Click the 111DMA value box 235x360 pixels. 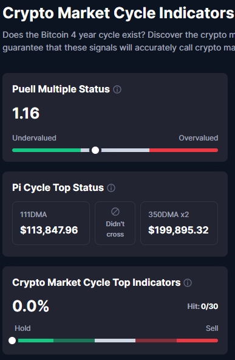pos(51,223)
